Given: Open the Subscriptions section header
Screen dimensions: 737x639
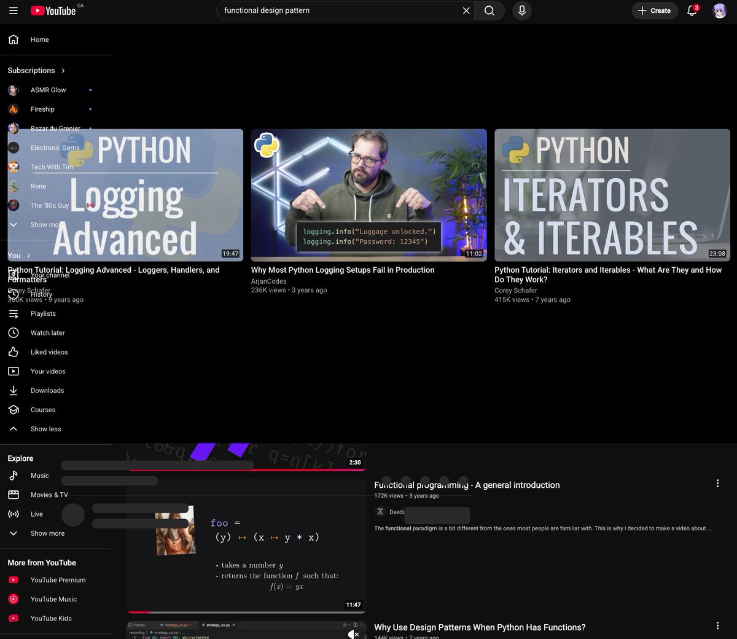Looking at the screenshot, I should (x=36, y=71).
